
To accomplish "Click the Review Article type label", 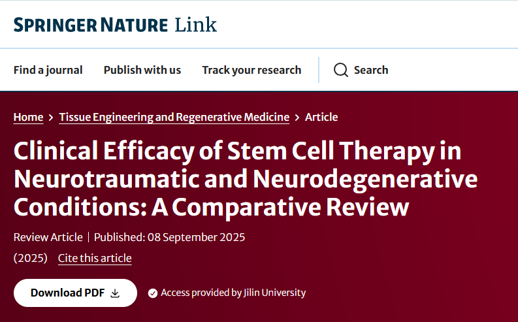I will tap(48, 237).
